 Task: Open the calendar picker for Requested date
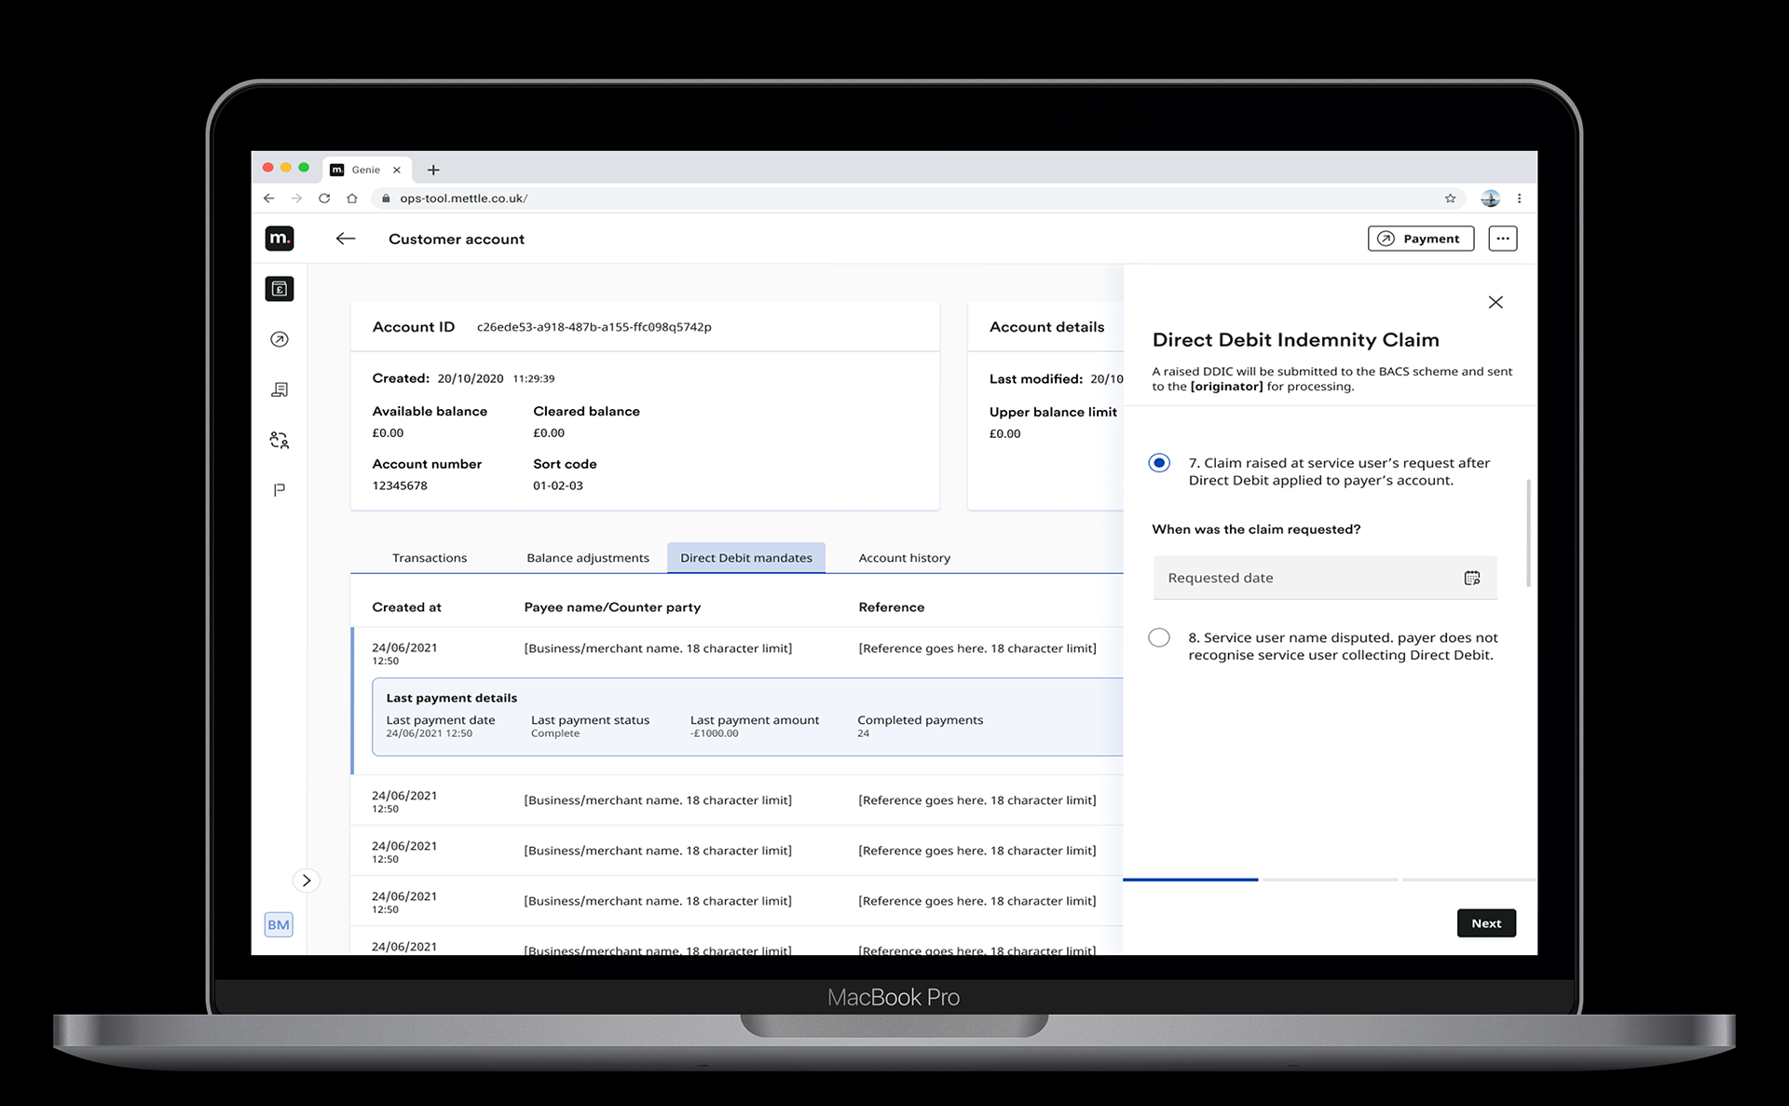tap(1471, 578)
